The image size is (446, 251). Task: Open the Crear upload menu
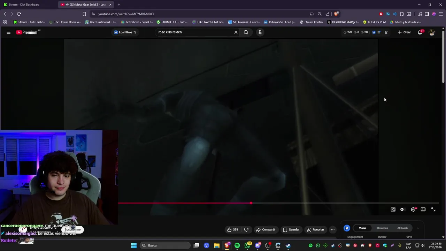404,32
